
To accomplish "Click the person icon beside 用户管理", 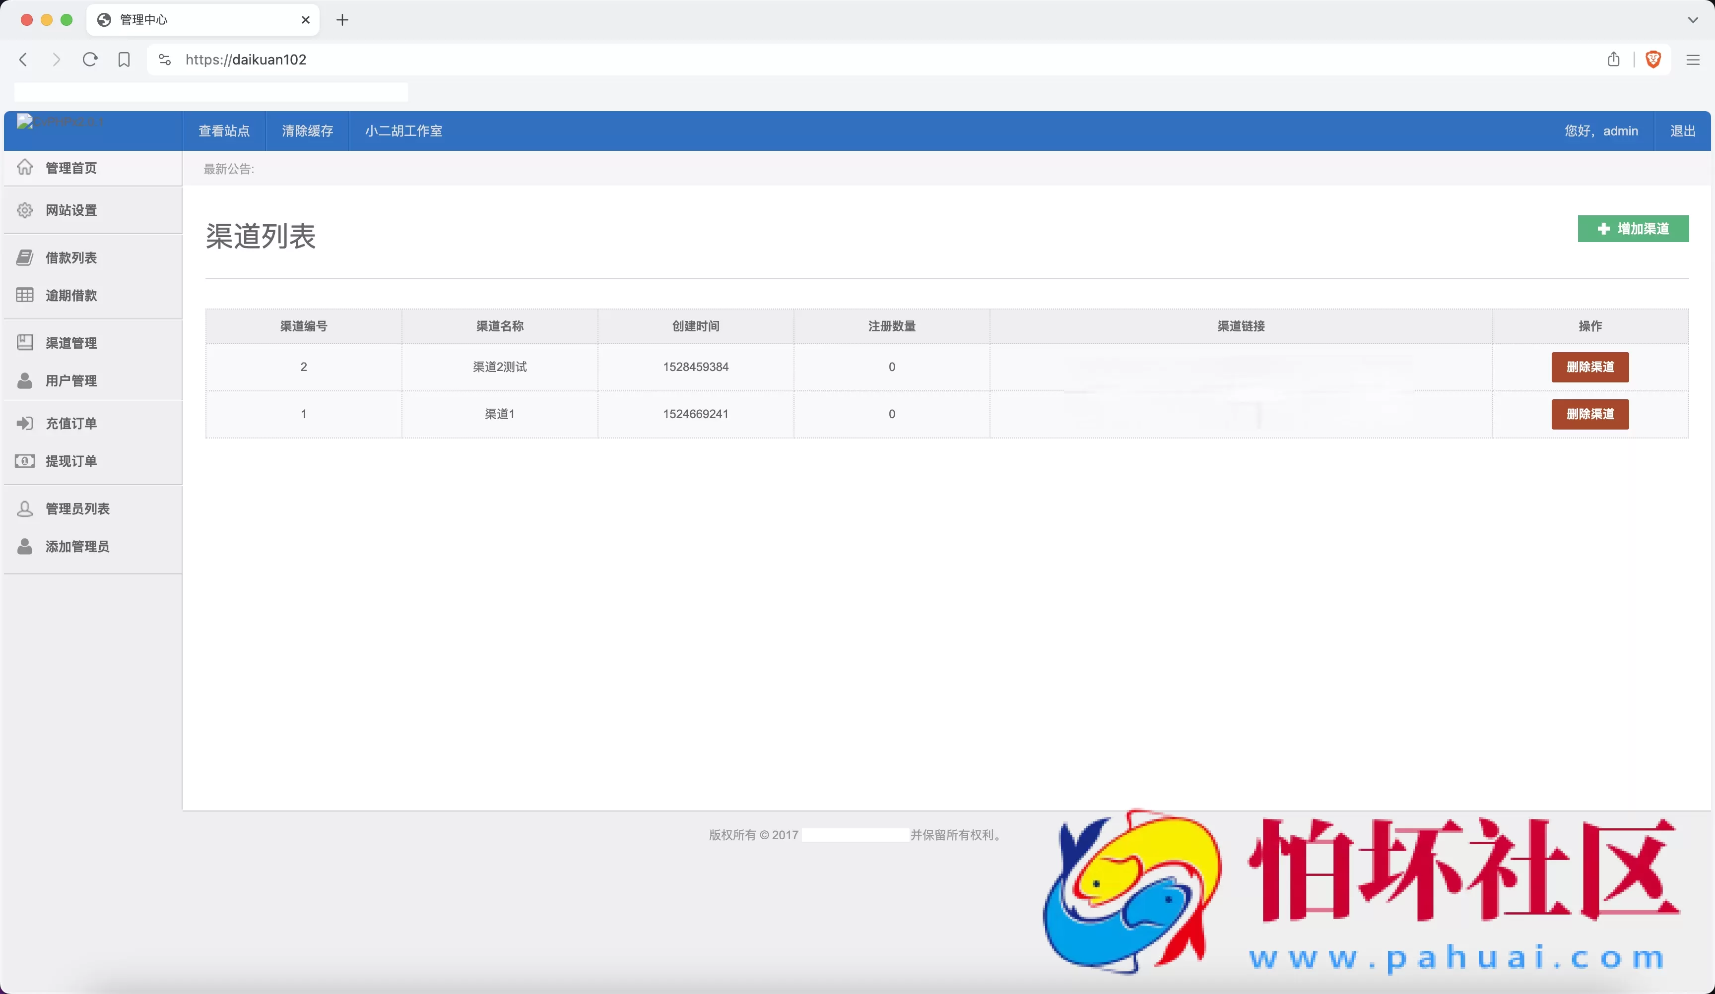I will [x=24, y=380].
